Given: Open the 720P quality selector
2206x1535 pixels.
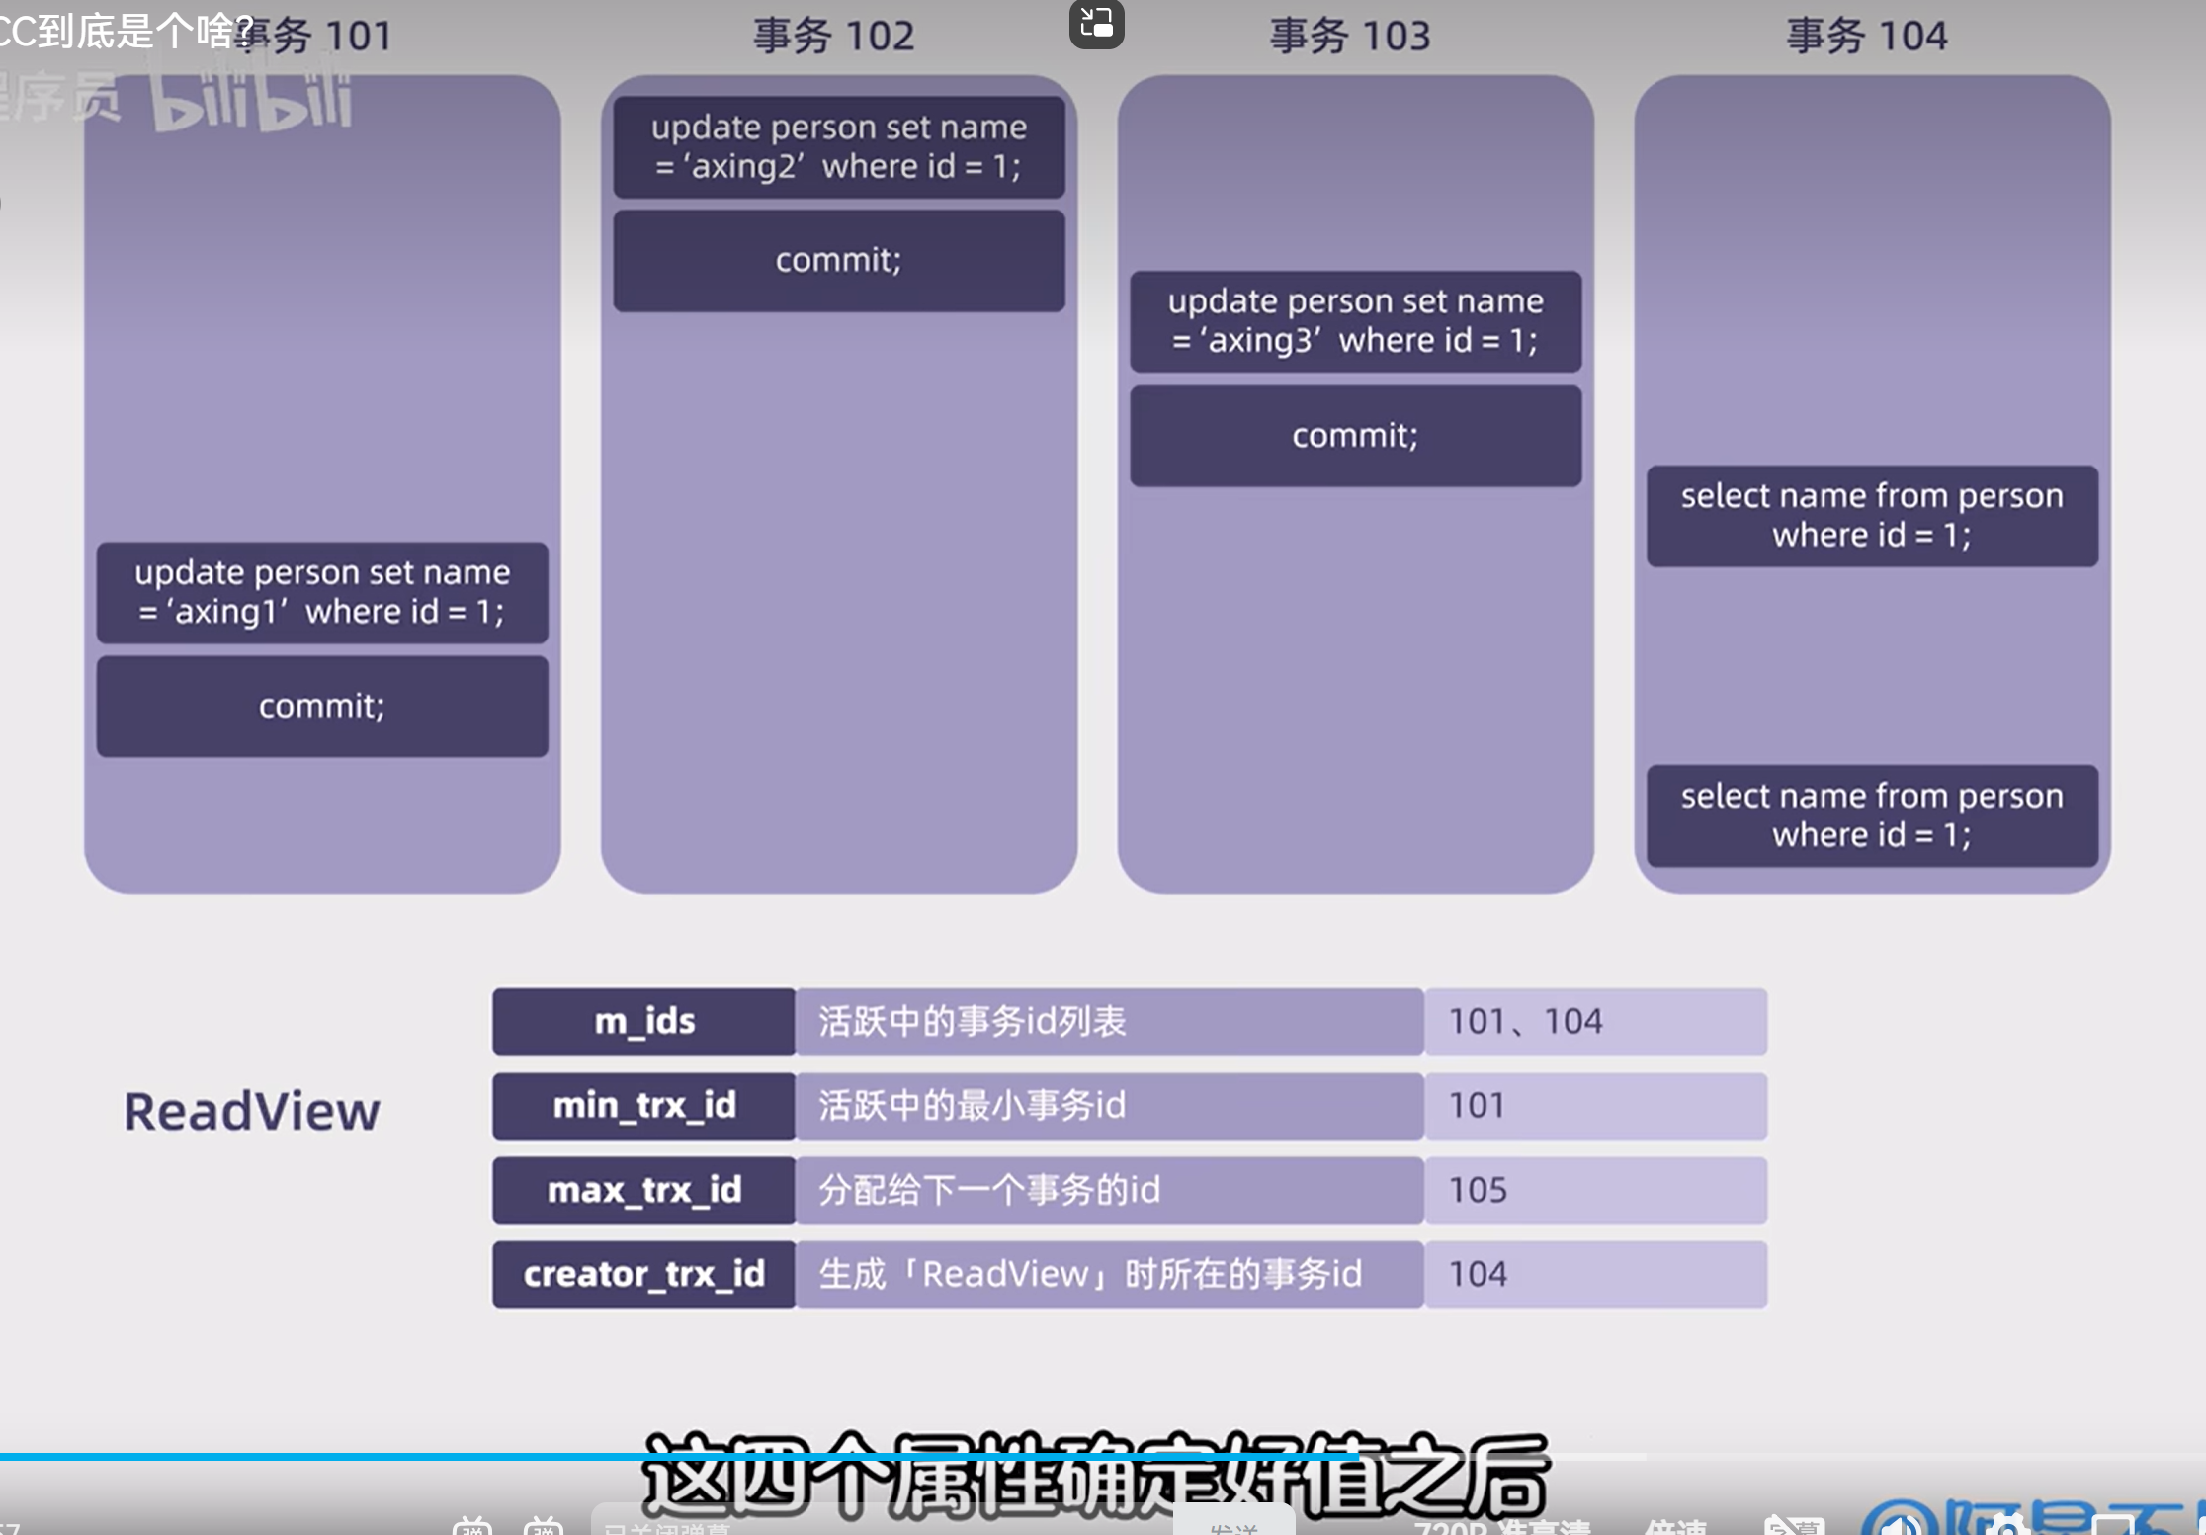Looking at the screenshot, I should tap(1501, 1527).
